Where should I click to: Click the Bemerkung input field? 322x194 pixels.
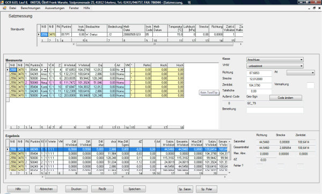(x=275, y=110)
